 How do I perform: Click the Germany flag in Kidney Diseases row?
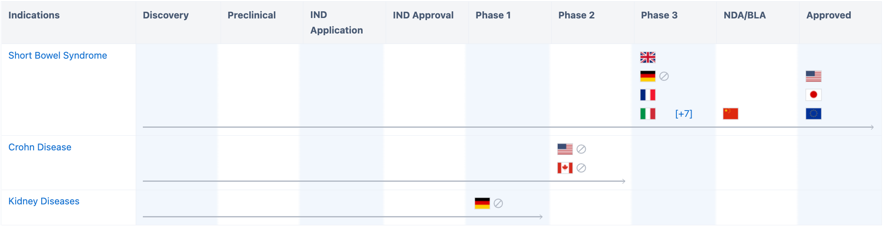coord(482,204)
